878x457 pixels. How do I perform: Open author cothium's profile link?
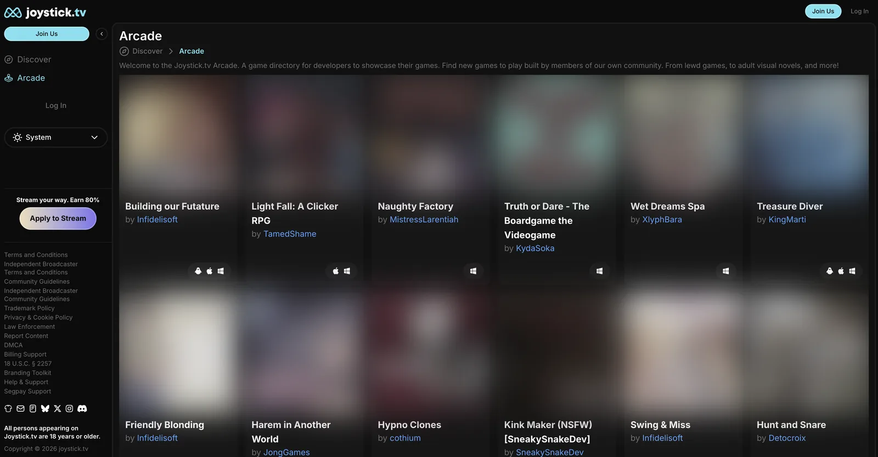(x=405, y=438)
